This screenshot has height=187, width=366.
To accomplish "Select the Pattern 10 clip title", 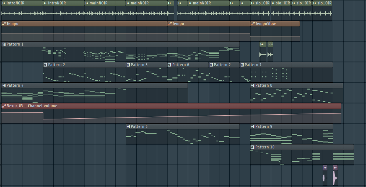I will (265, 147).
